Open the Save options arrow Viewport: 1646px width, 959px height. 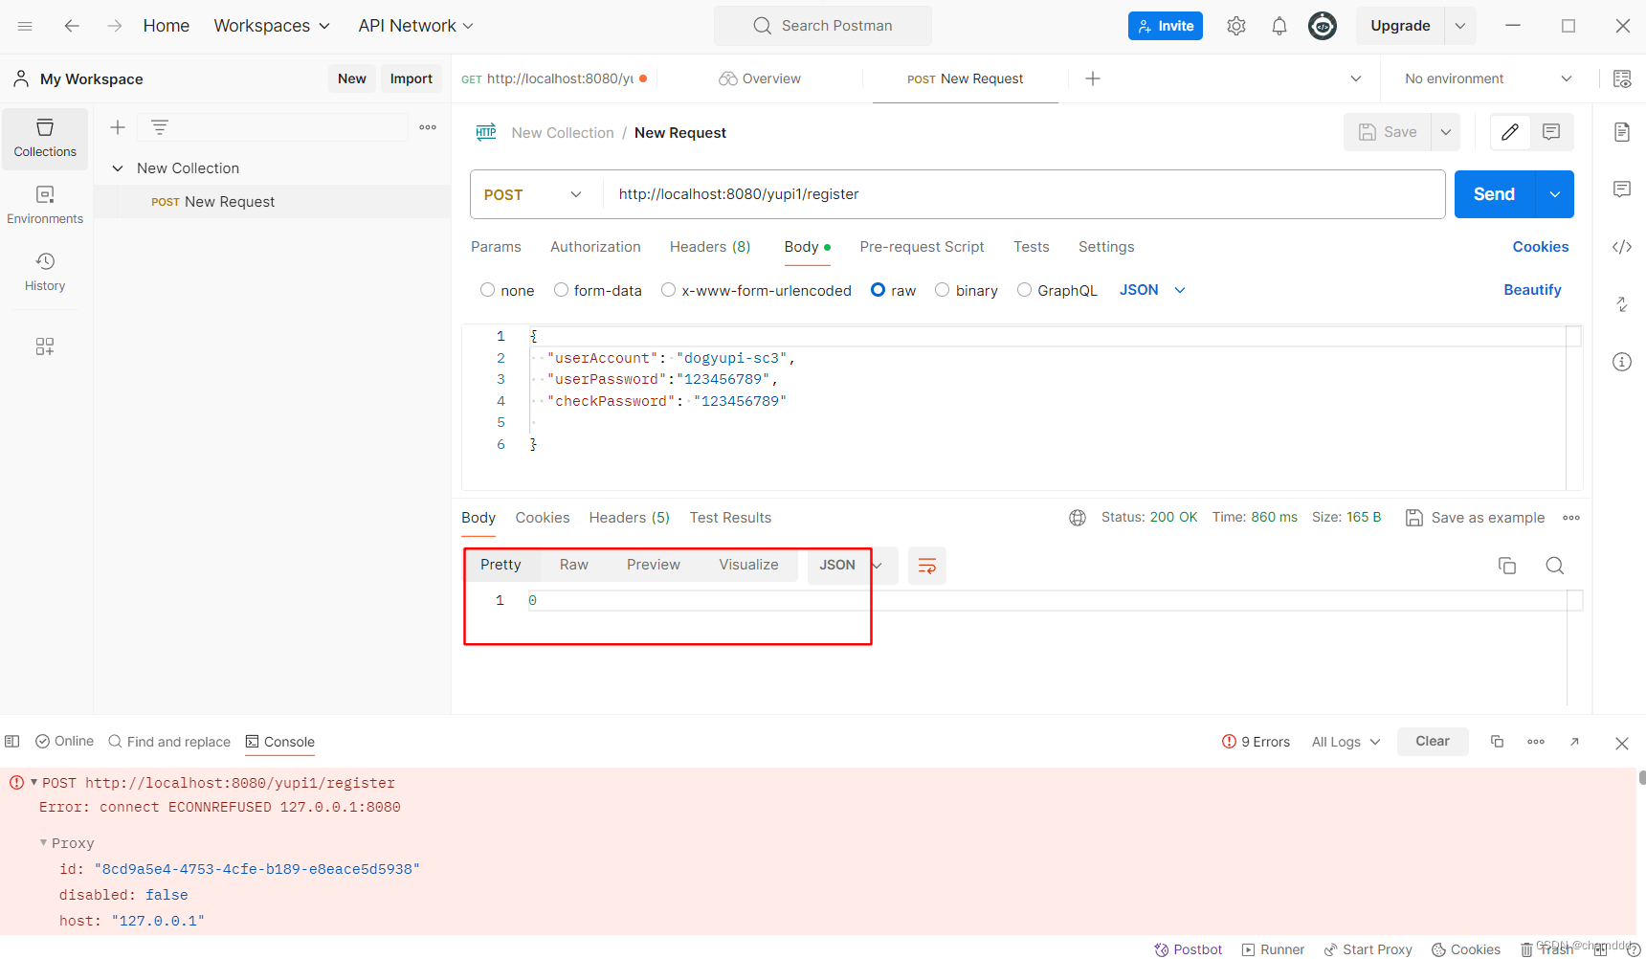(x=1446, y=132)
